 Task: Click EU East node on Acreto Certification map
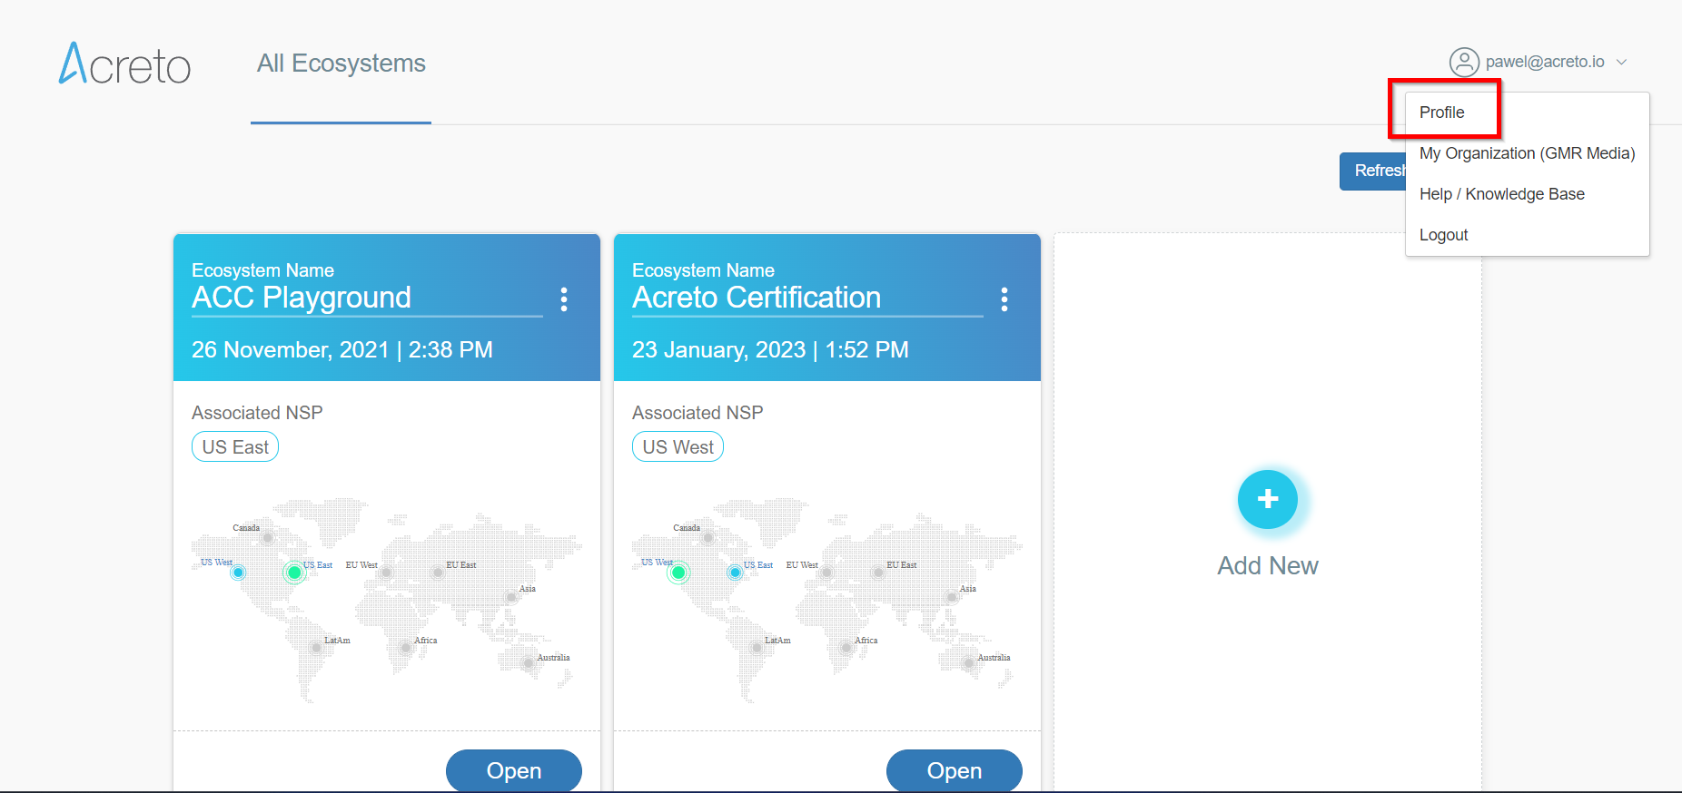point(878,573)
